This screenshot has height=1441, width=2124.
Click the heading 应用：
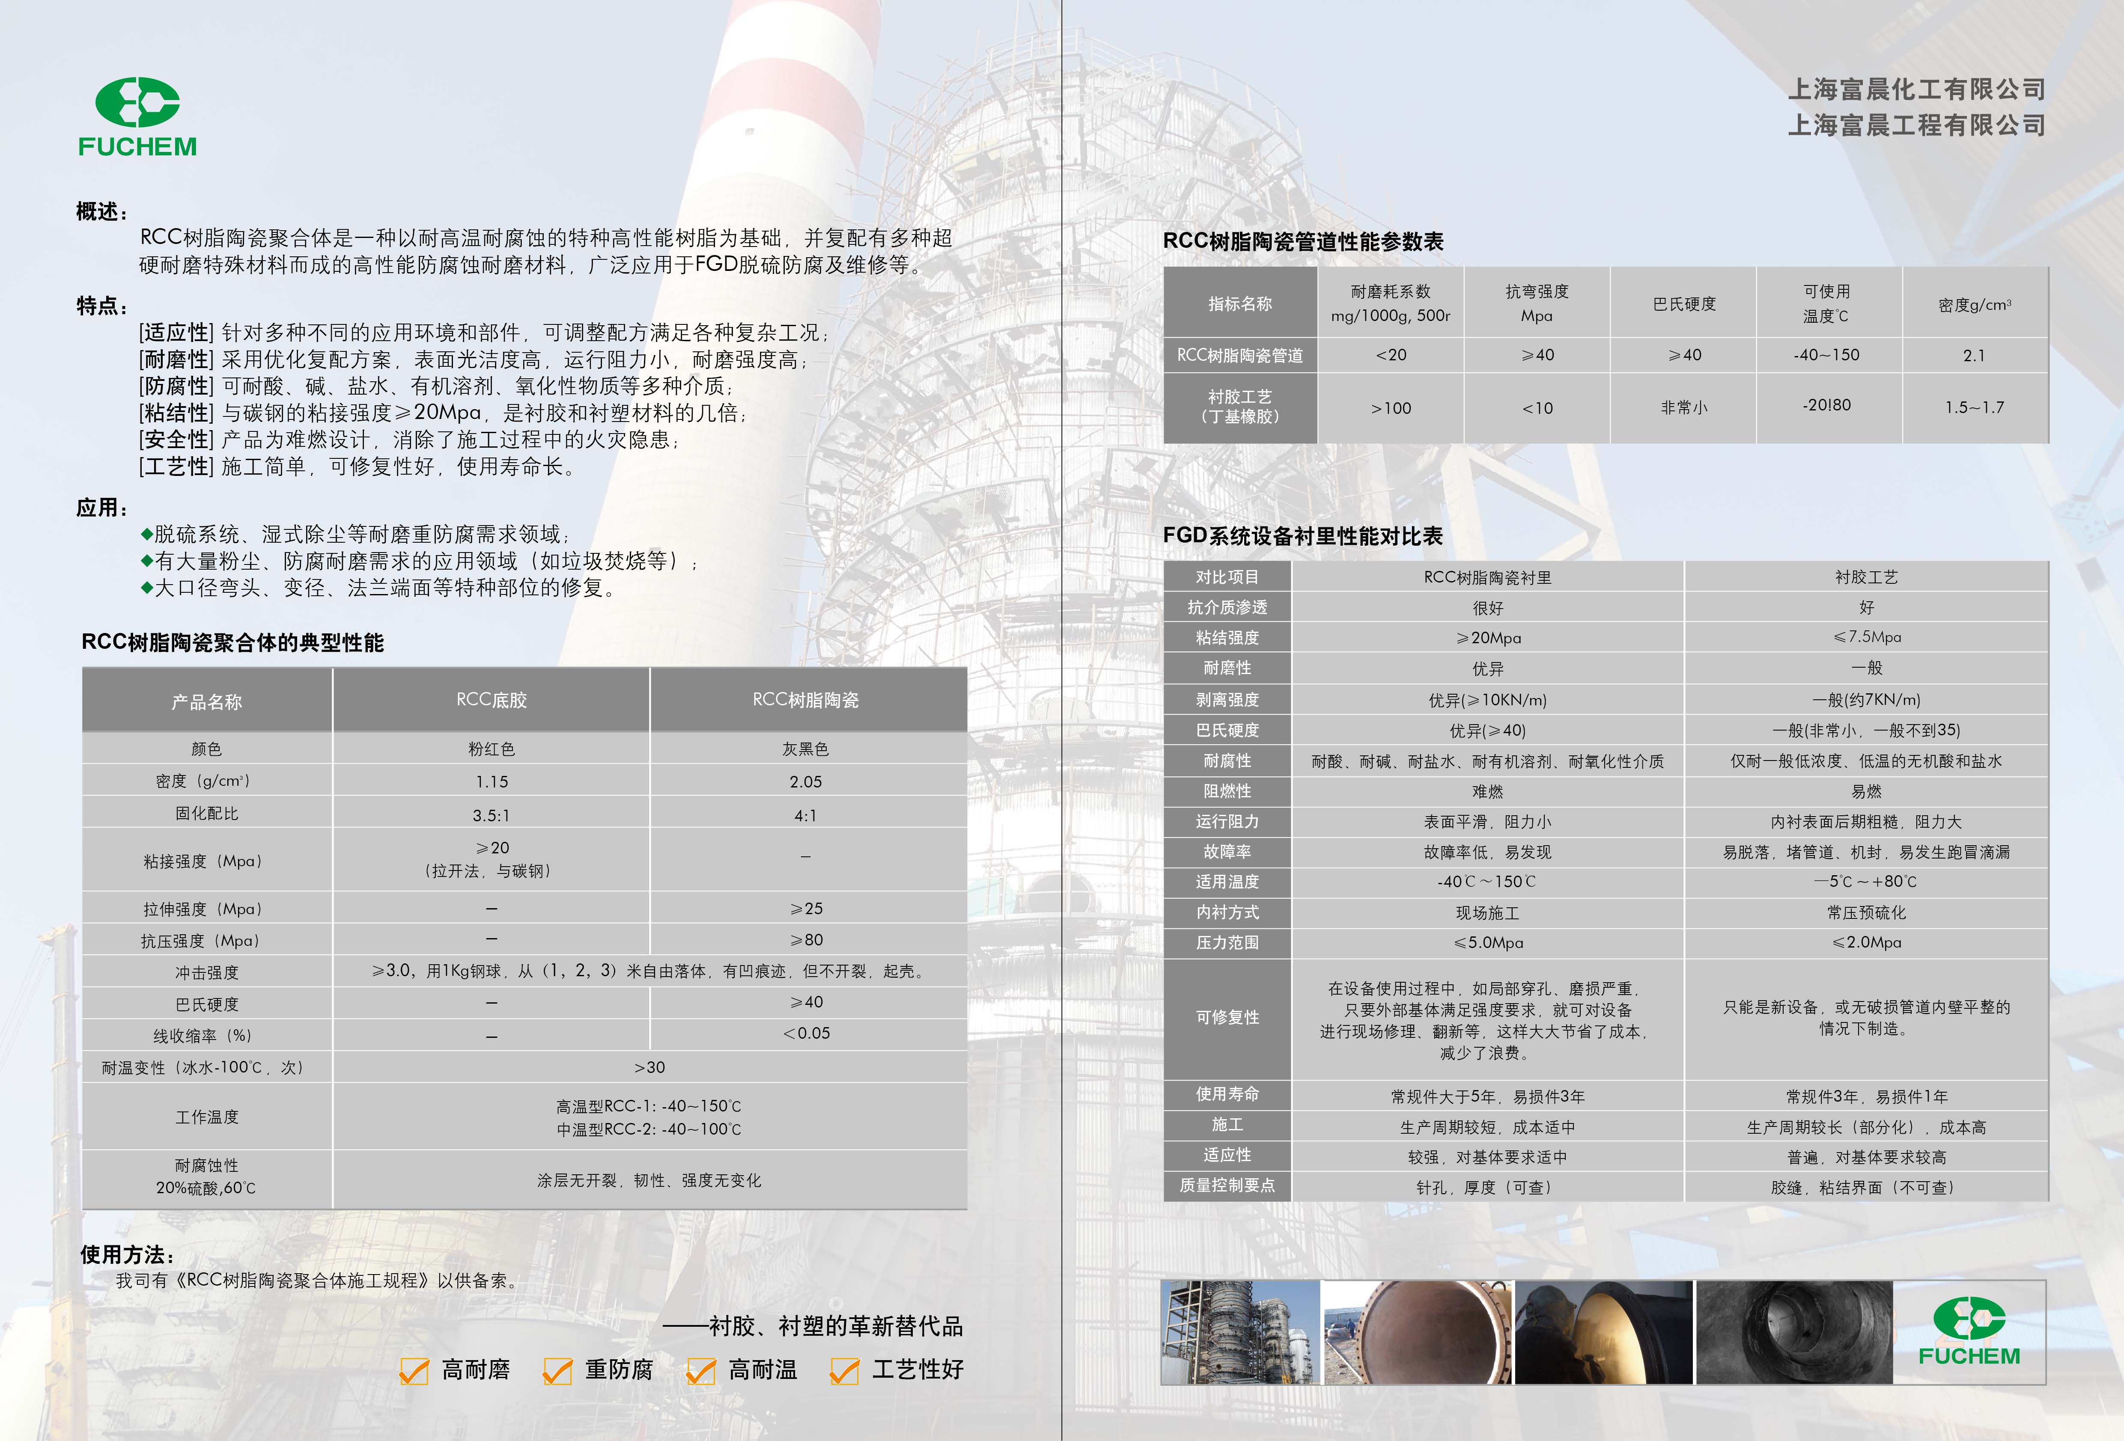coord(103,508)
